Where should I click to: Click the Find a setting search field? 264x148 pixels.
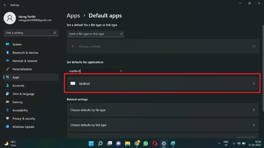coord(31,33)
